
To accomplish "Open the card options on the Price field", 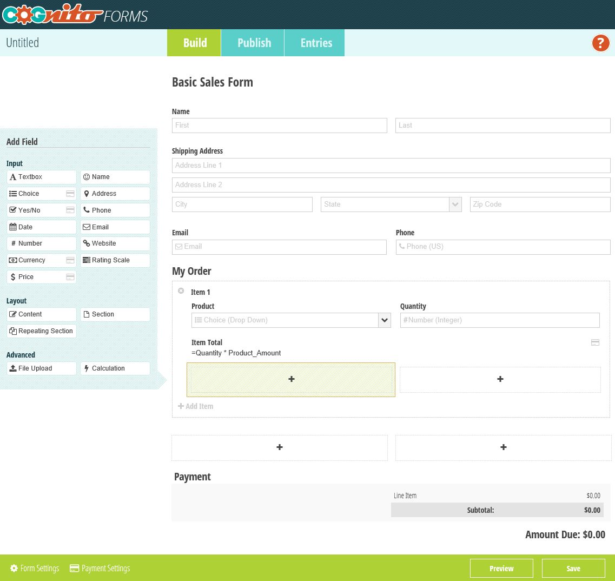I will pyautogui.click(x=70, y=277).
